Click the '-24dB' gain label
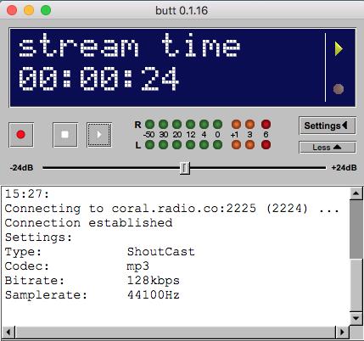This screenshot has width=364, height=341. pyautogui.click(x=21, y=168)
